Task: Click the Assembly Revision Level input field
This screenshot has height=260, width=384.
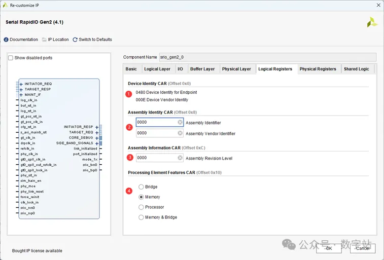Action: point(159,158)
